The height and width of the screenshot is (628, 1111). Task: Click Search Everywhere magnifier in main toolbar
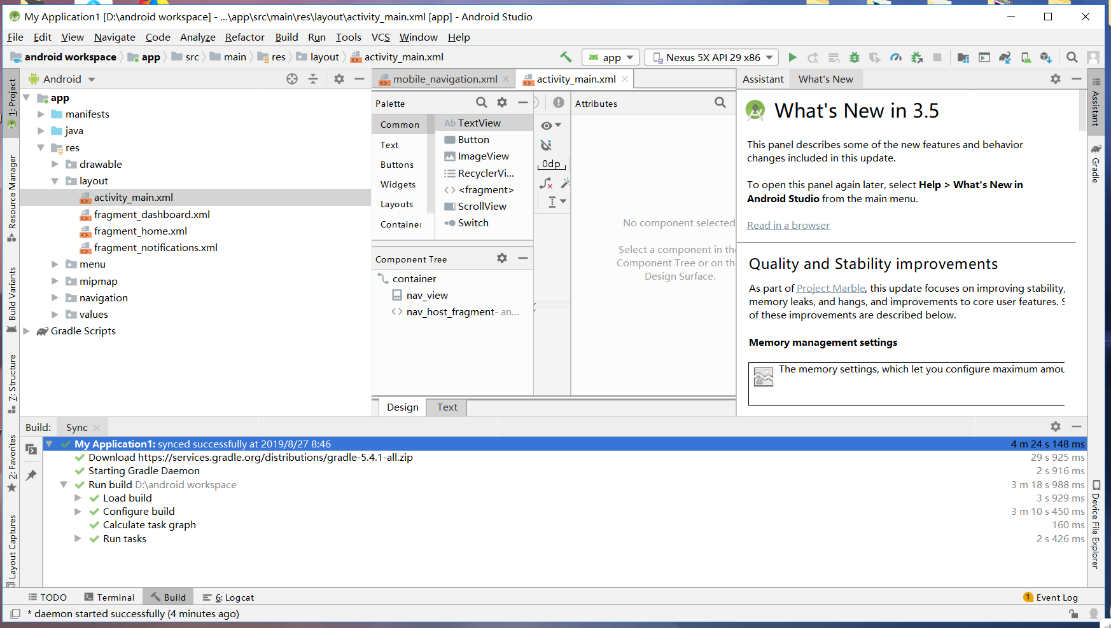coord(1072,57)
